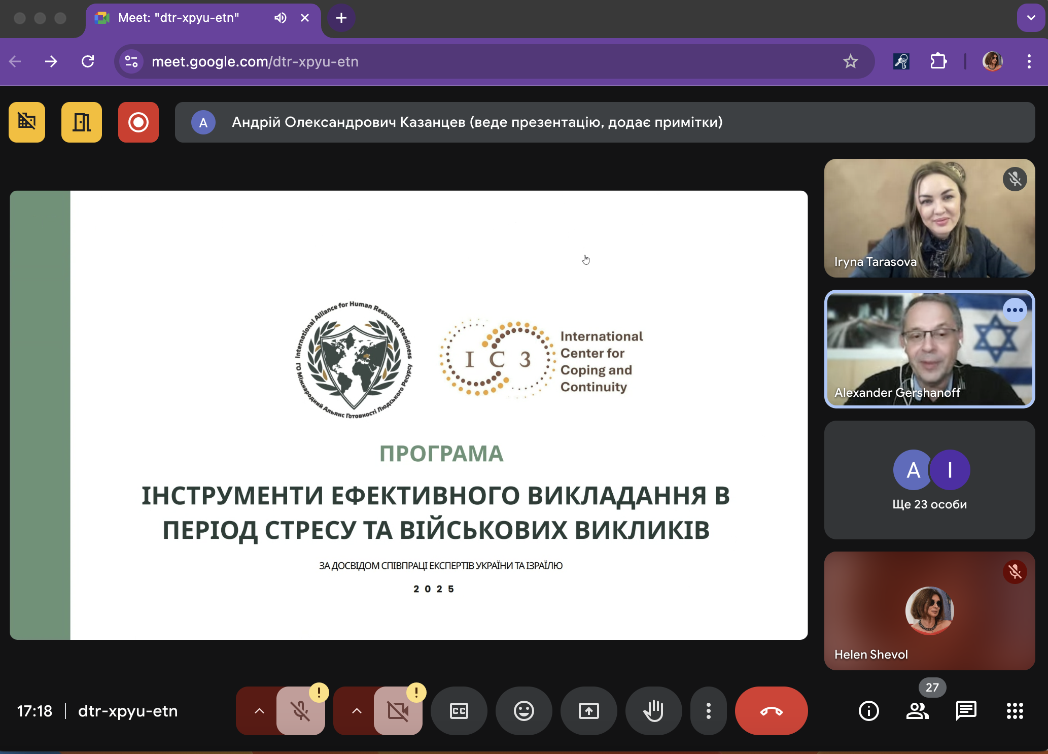
Task: Click the yellow door icon button
Action: click(x=81, y=122)
